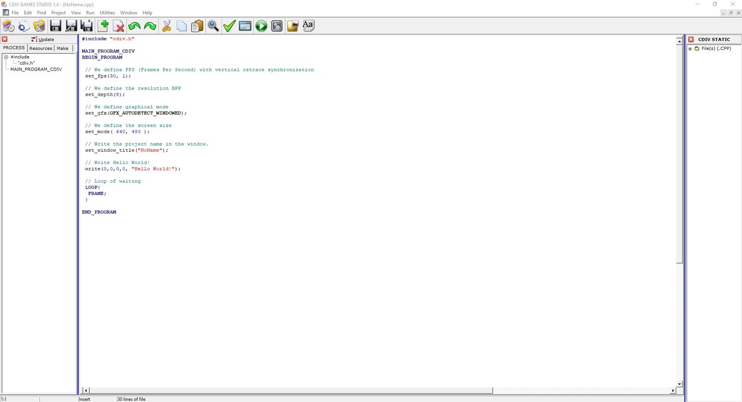Viewport: 742px width, 402px height.
Task: Close the CDIV STATIC panel
Action: pos(691,39)
